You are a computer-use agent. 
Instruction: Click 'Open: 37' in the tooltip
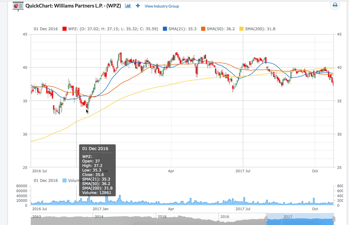(91, 161)
